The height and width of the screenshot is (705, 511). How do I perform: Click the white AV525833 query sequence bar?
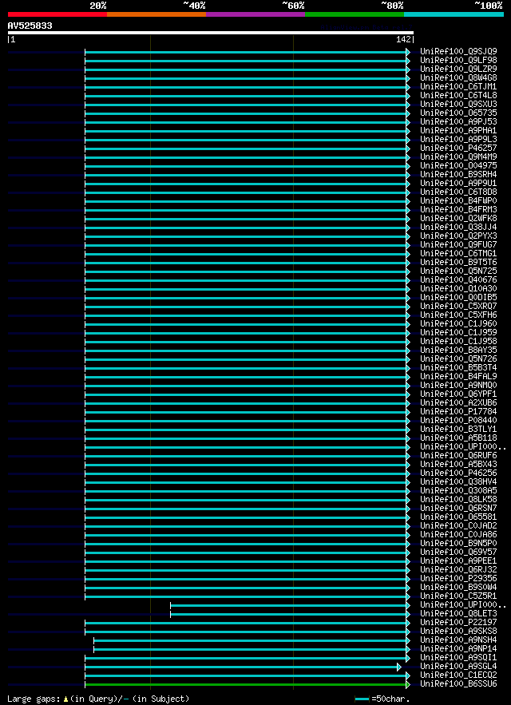point(211,33)
